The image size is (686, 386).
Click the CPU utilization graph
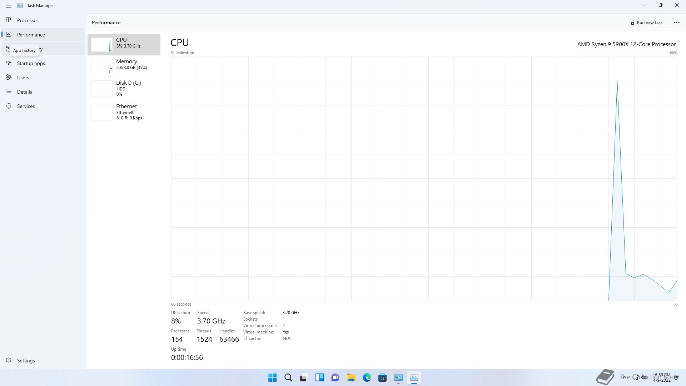424,178
